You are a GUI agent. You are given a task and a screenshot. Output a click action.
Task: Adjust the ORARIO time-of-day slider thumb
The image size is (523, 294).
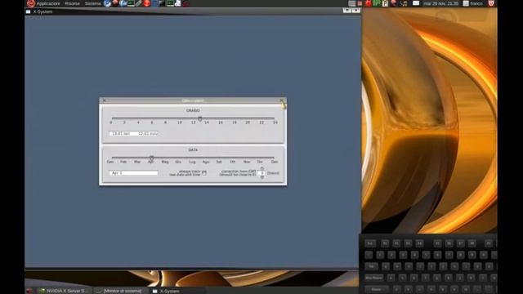click(x=199, y=118)
